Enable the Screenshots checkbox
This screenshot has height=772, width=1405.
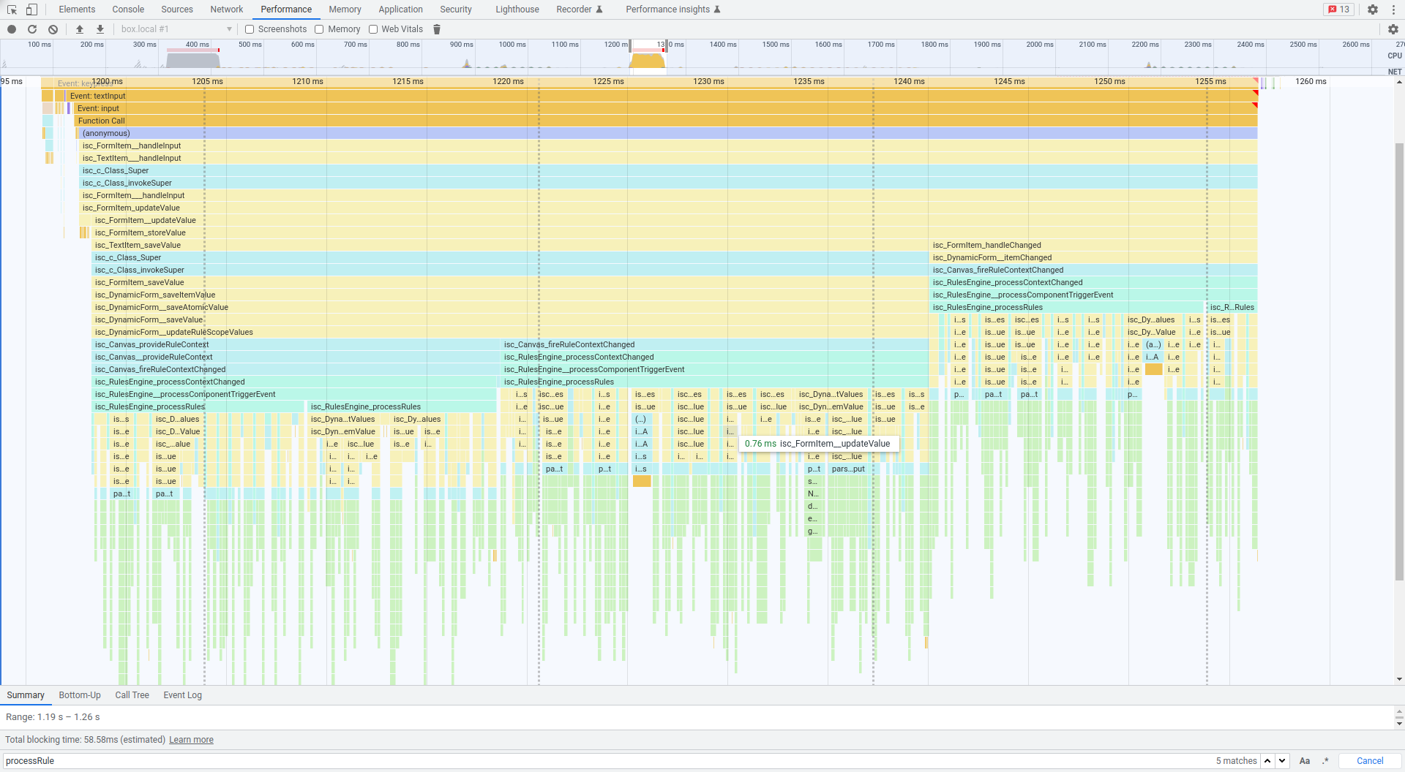[250, 29]
